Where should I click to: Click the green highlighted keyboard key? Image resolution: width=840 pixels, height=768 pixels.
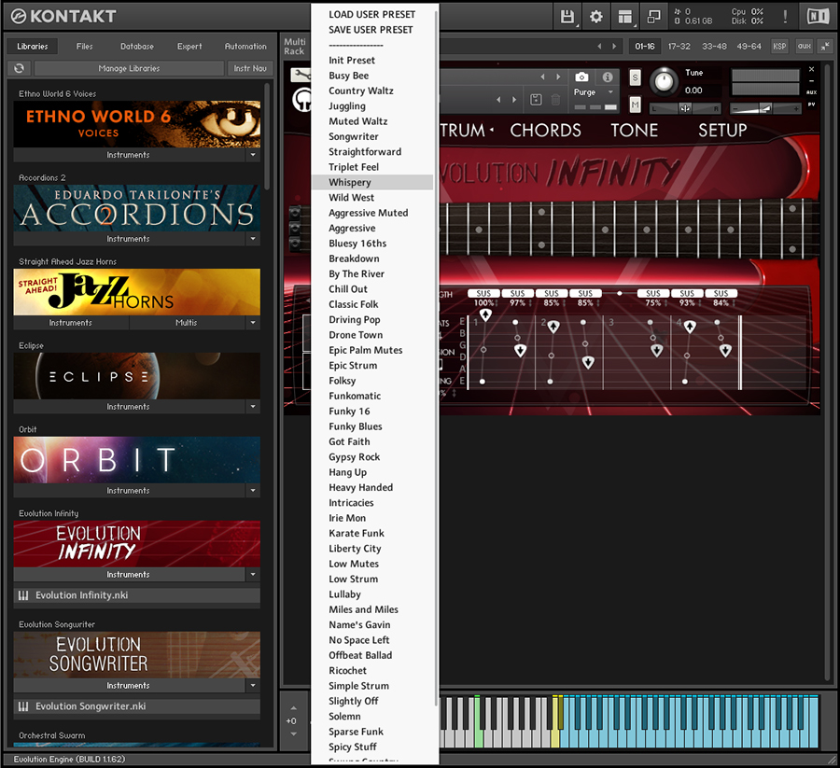pyautogui.click(x=477, y=722)
